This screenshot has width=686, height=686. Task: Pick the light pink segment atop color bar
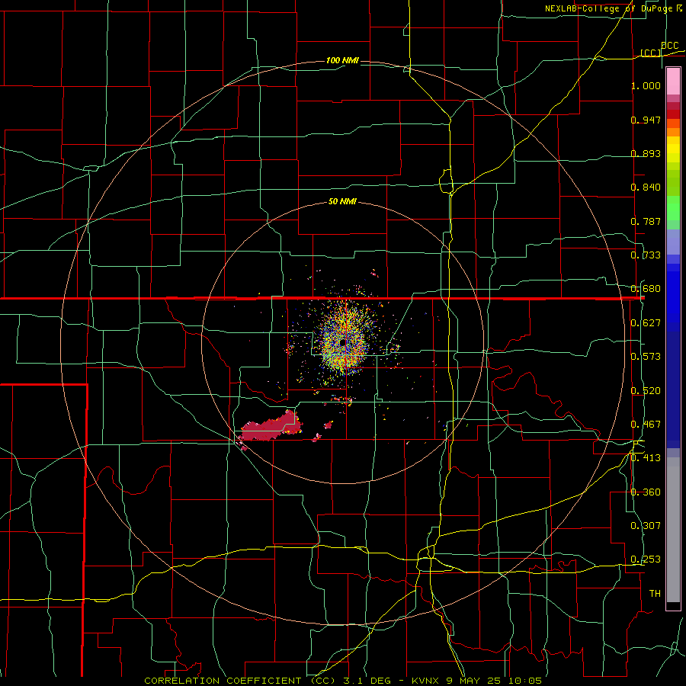[673, 82]
